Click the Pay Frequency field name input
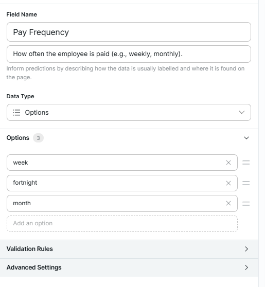Viewport: 265px width, 287px height. click(129, 32)
